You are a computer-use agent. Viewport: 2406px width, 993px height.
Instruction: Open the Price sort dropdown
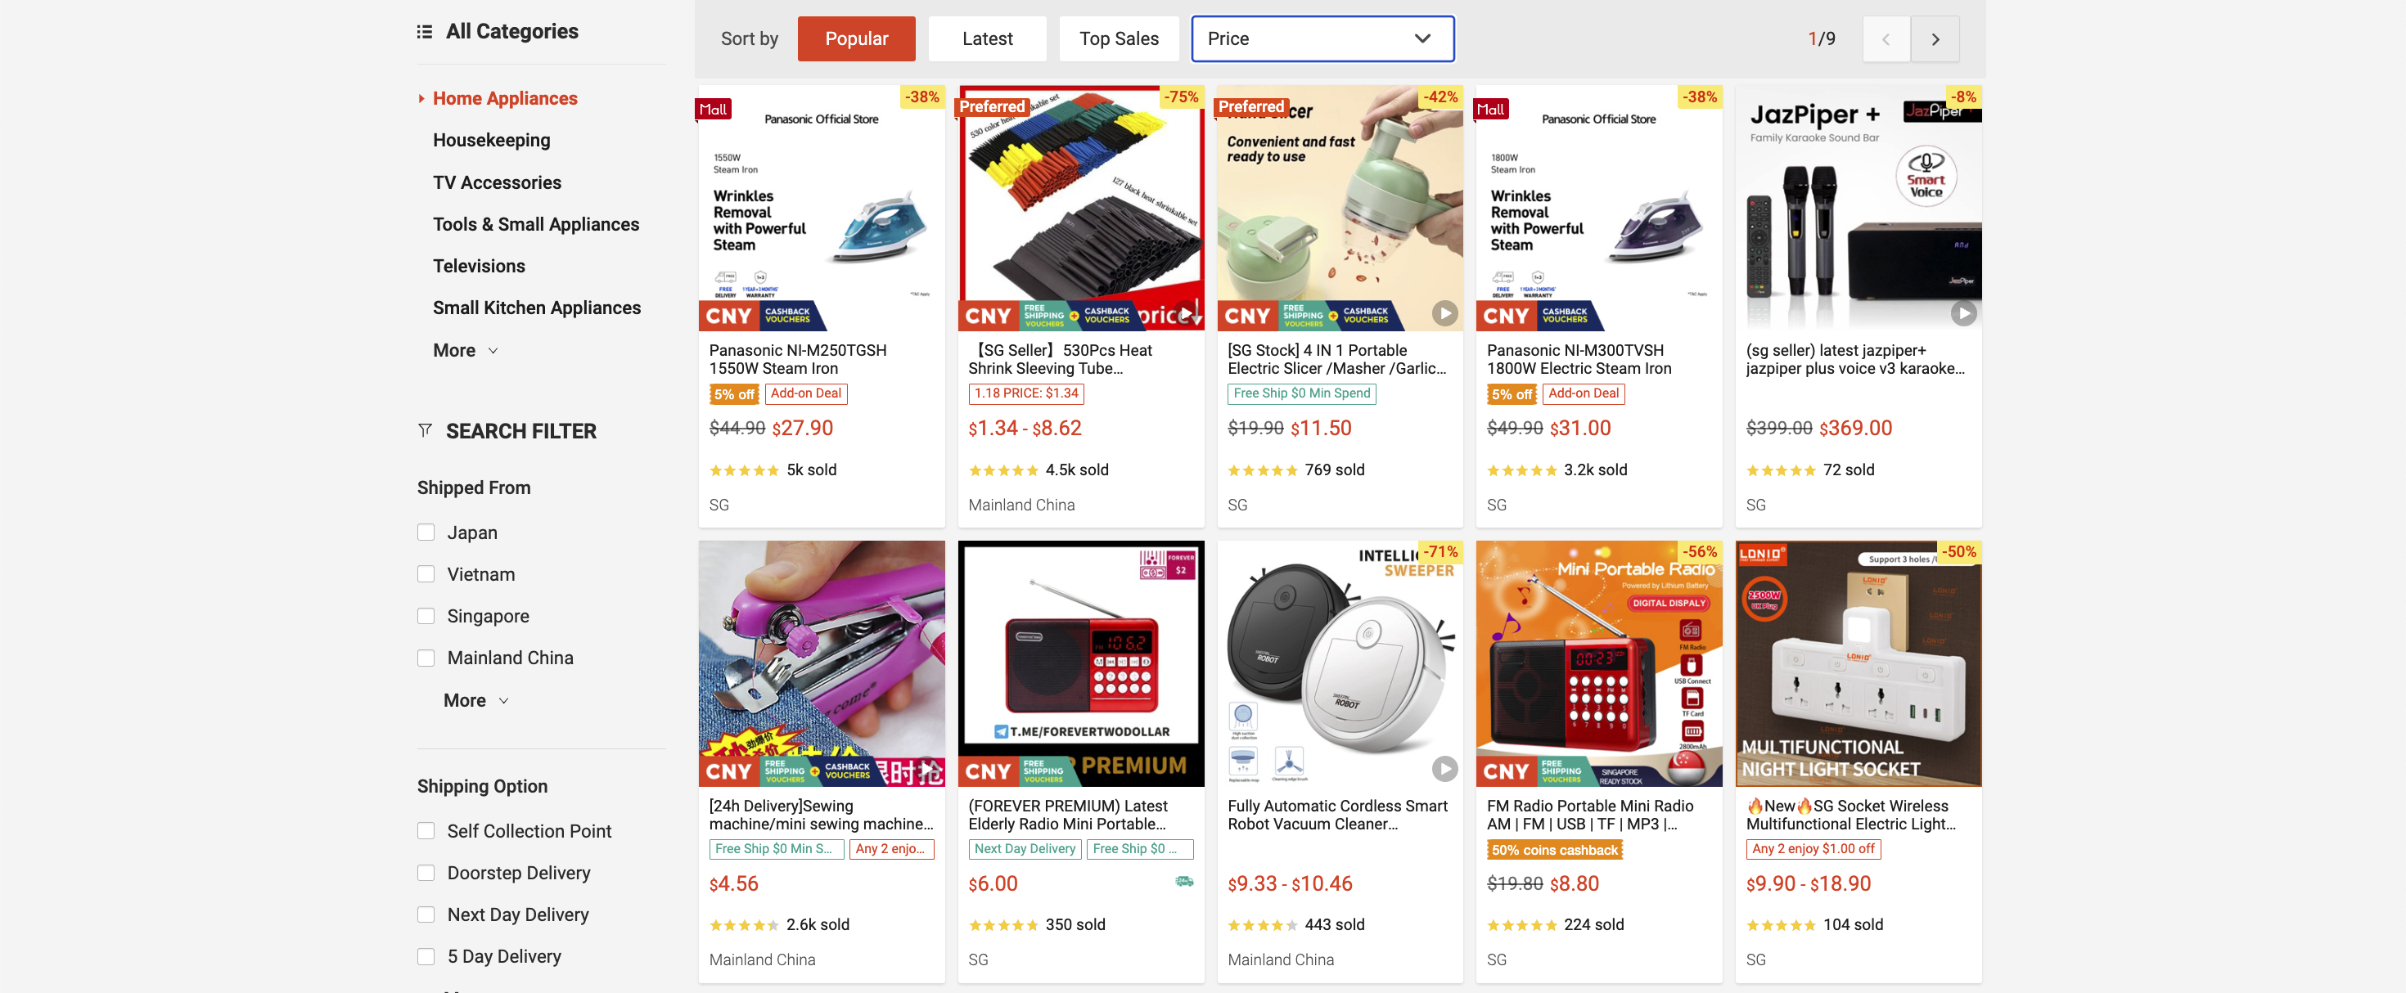[x=1322, y=39]
